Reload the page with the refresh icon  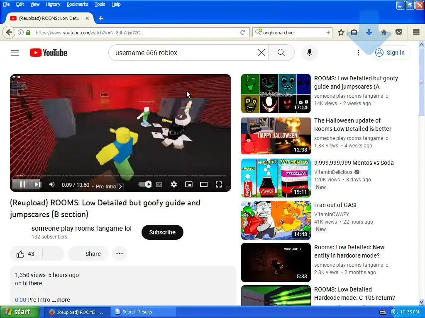[242, 32]
